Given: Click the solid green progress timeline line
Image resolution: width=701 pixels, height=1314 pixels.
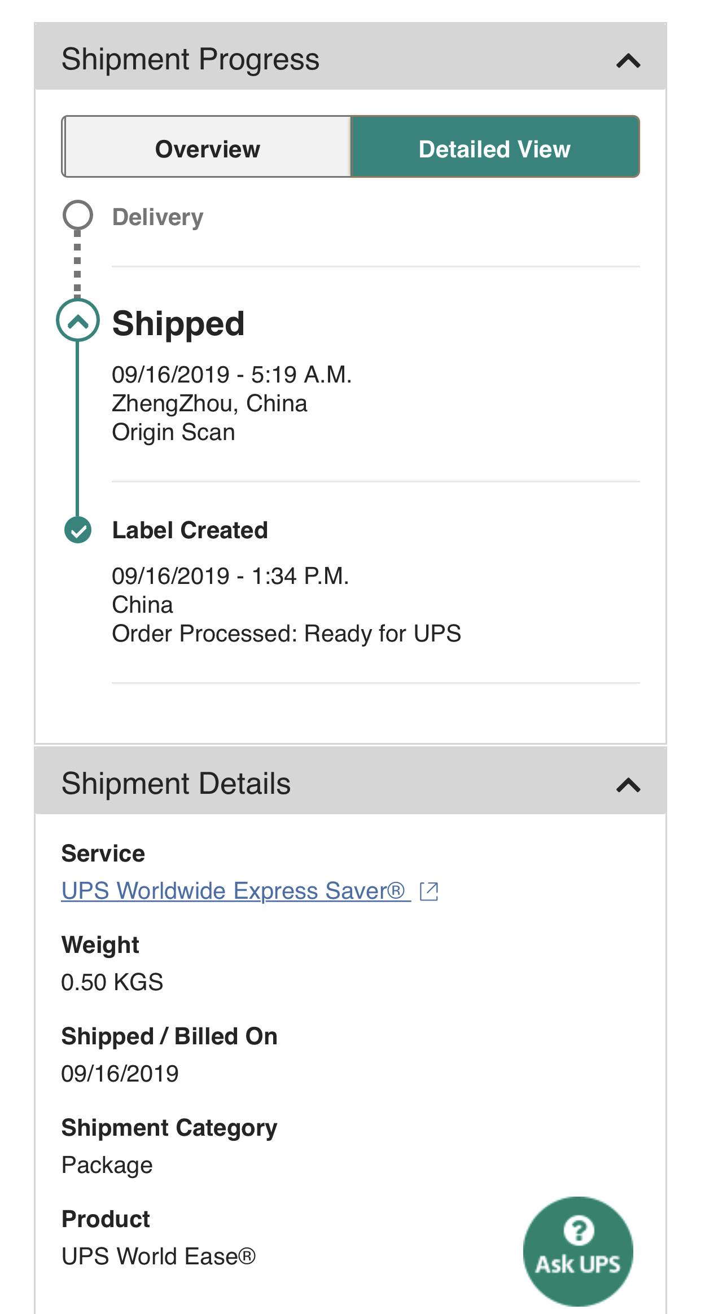Looking at the screenshot, I should (x=77, y=429).
